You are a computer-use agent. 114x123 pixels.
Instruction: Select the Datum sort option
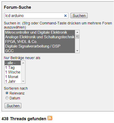[x=7, y=98]
